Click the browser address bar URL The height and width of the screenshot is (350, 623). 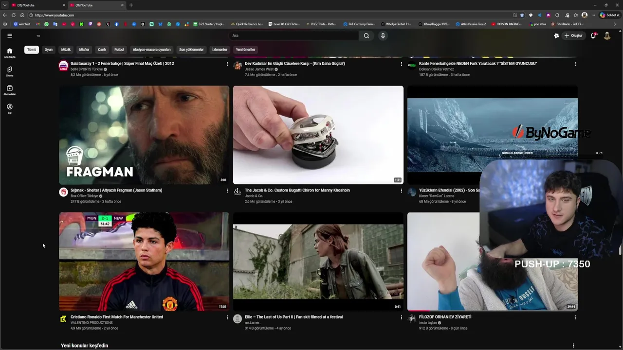[55, 15]
